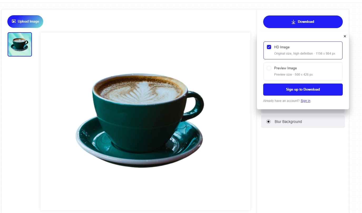Select the coffee cup thumbnail
The image size is (362, 213).
[x=20, y=44]
